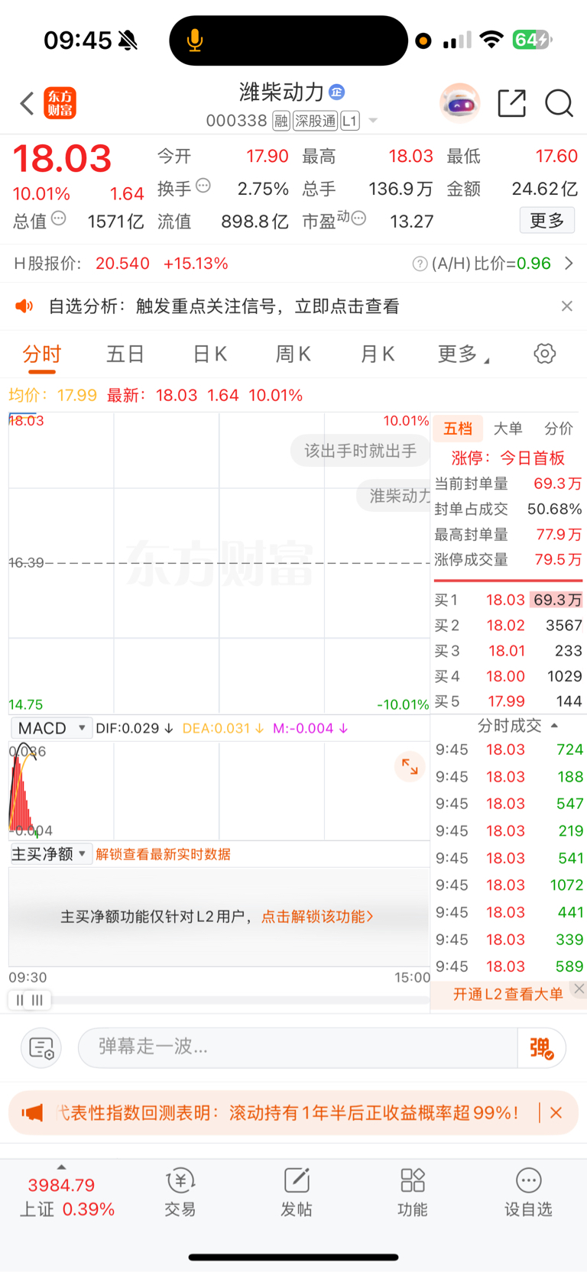
Task: Tap 设自选 add to watchlist
Action: coord(528,1193)
